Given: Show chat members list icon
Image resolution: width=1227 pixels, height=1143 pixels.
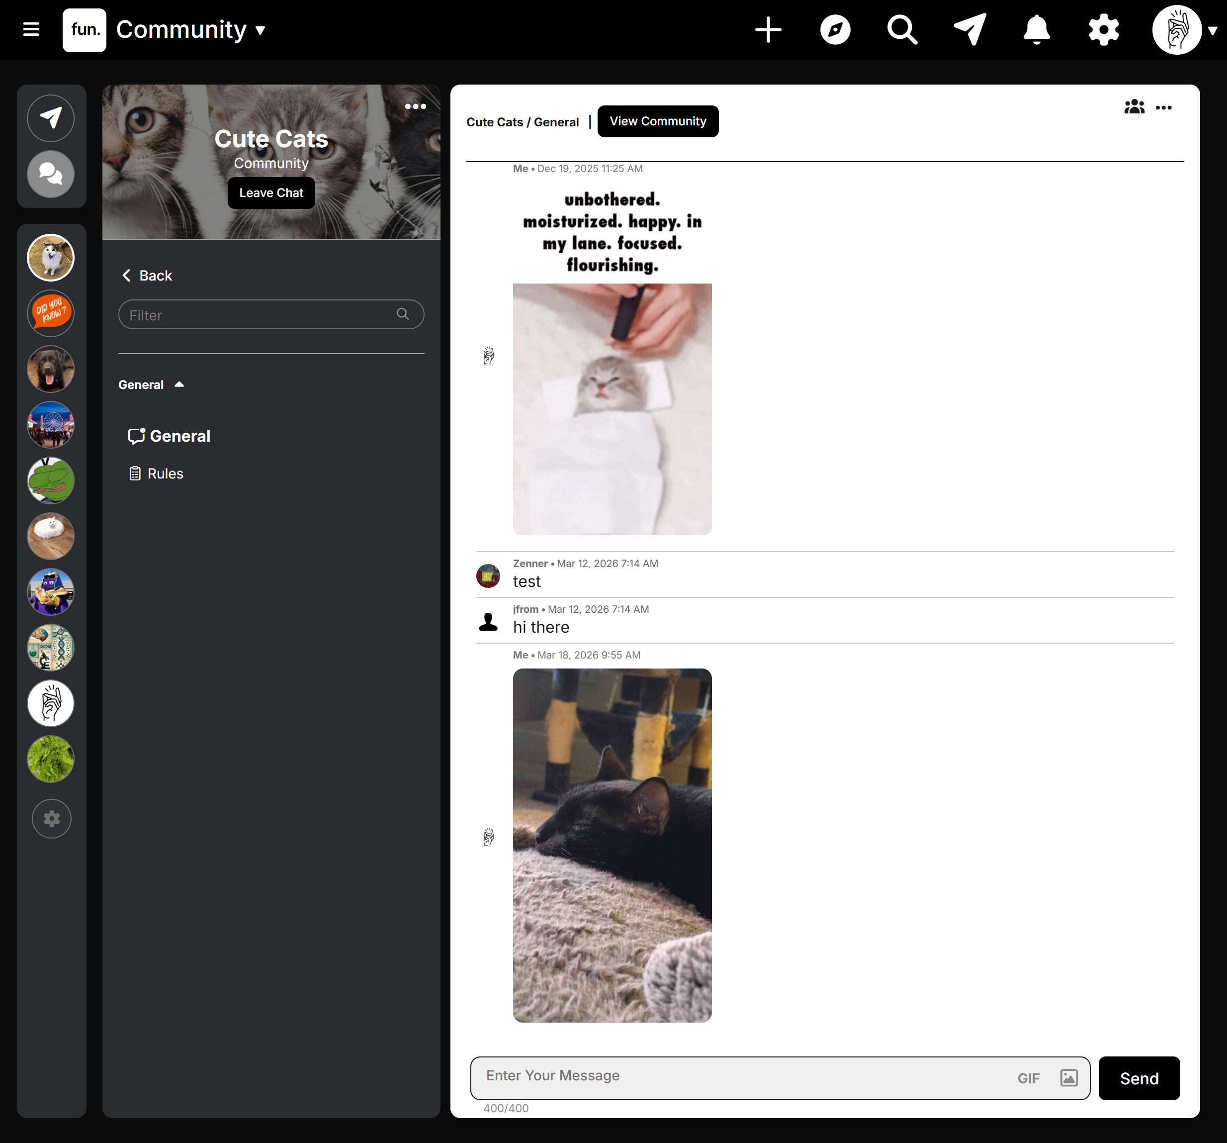Looking at the screenshot, I should pyautogui.click(x=1134, y=107).
